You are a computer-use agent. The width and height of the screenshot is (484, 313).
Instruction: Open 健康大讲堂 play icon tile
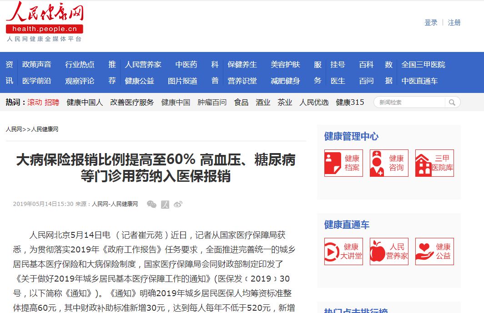click(x=343, y=251)
